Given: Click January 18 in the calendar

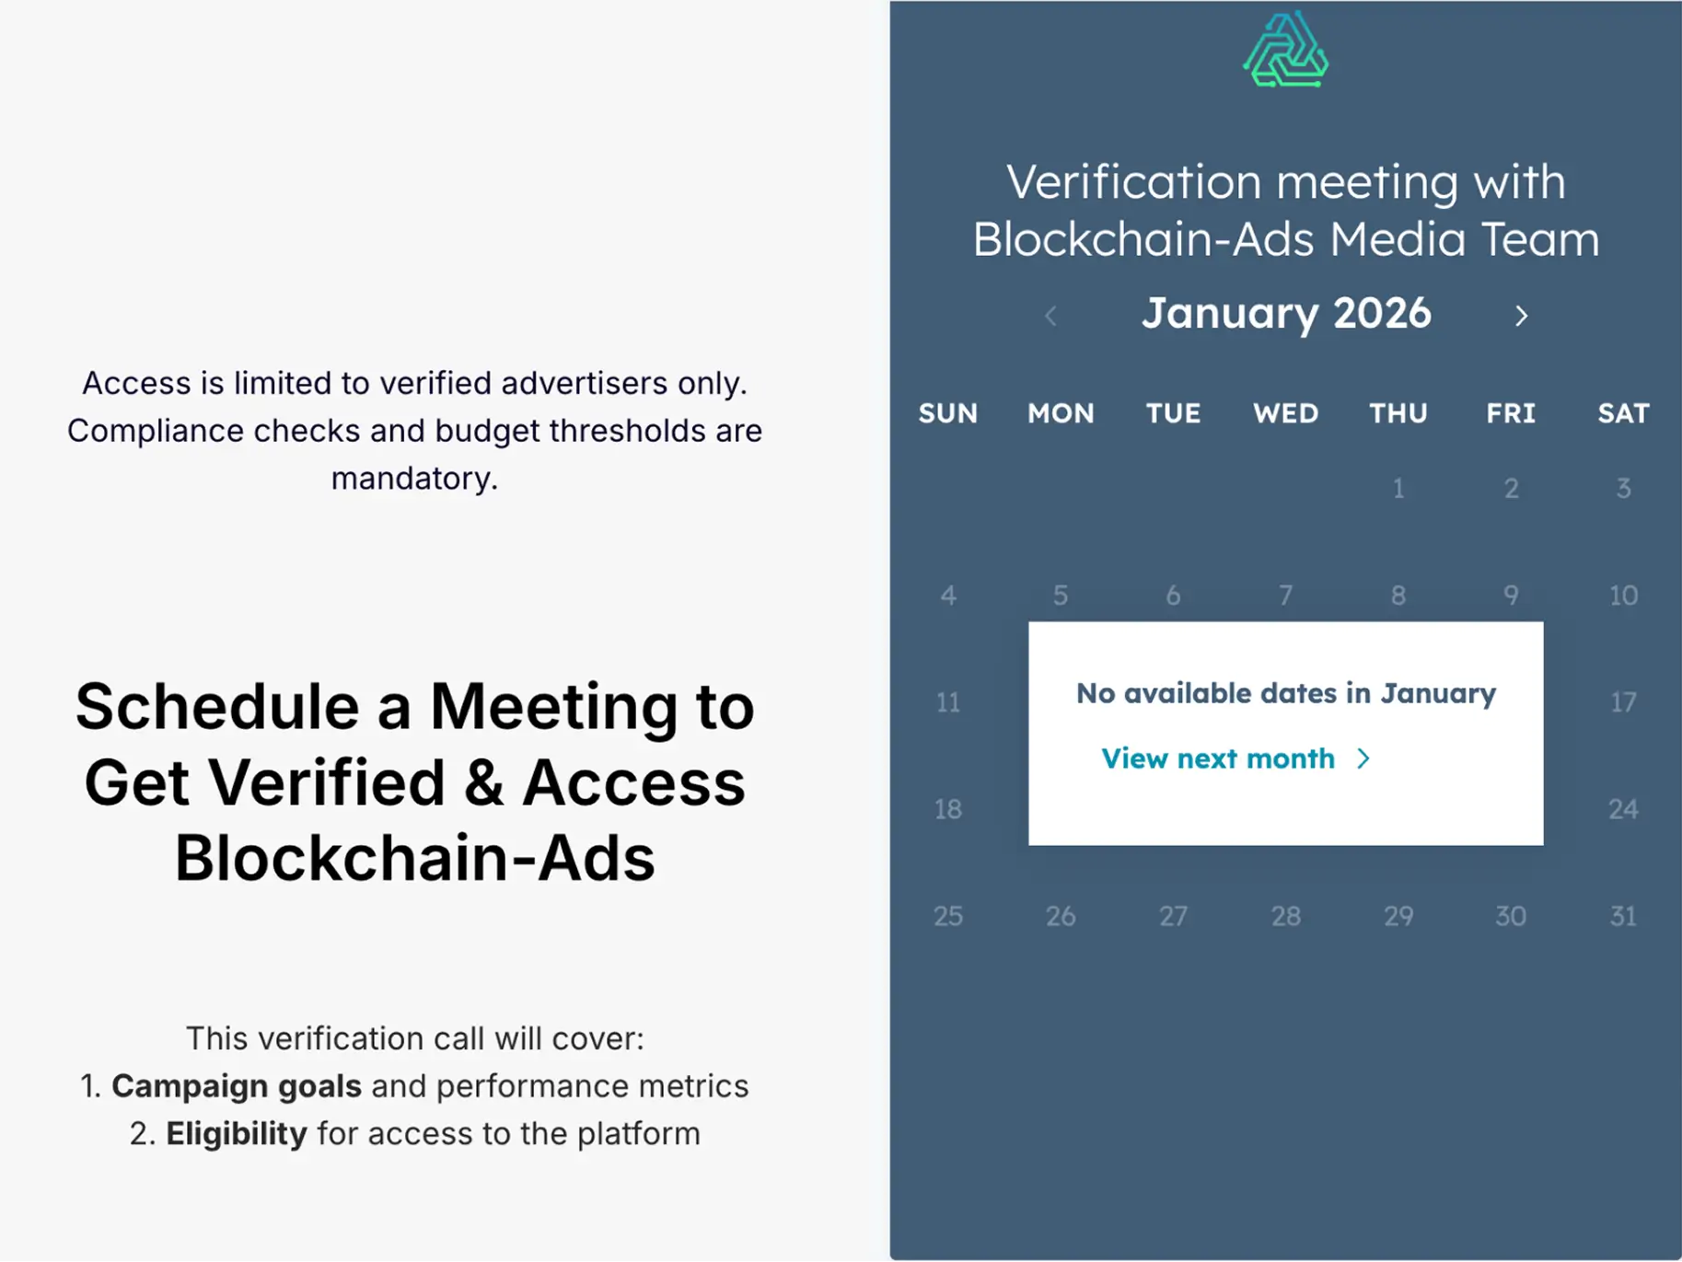Looking at the screenshot, I should click(948, 809).
